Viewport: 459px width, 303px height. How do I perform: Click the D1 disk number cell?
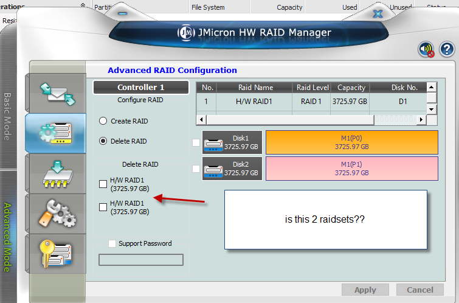[399, 102]
